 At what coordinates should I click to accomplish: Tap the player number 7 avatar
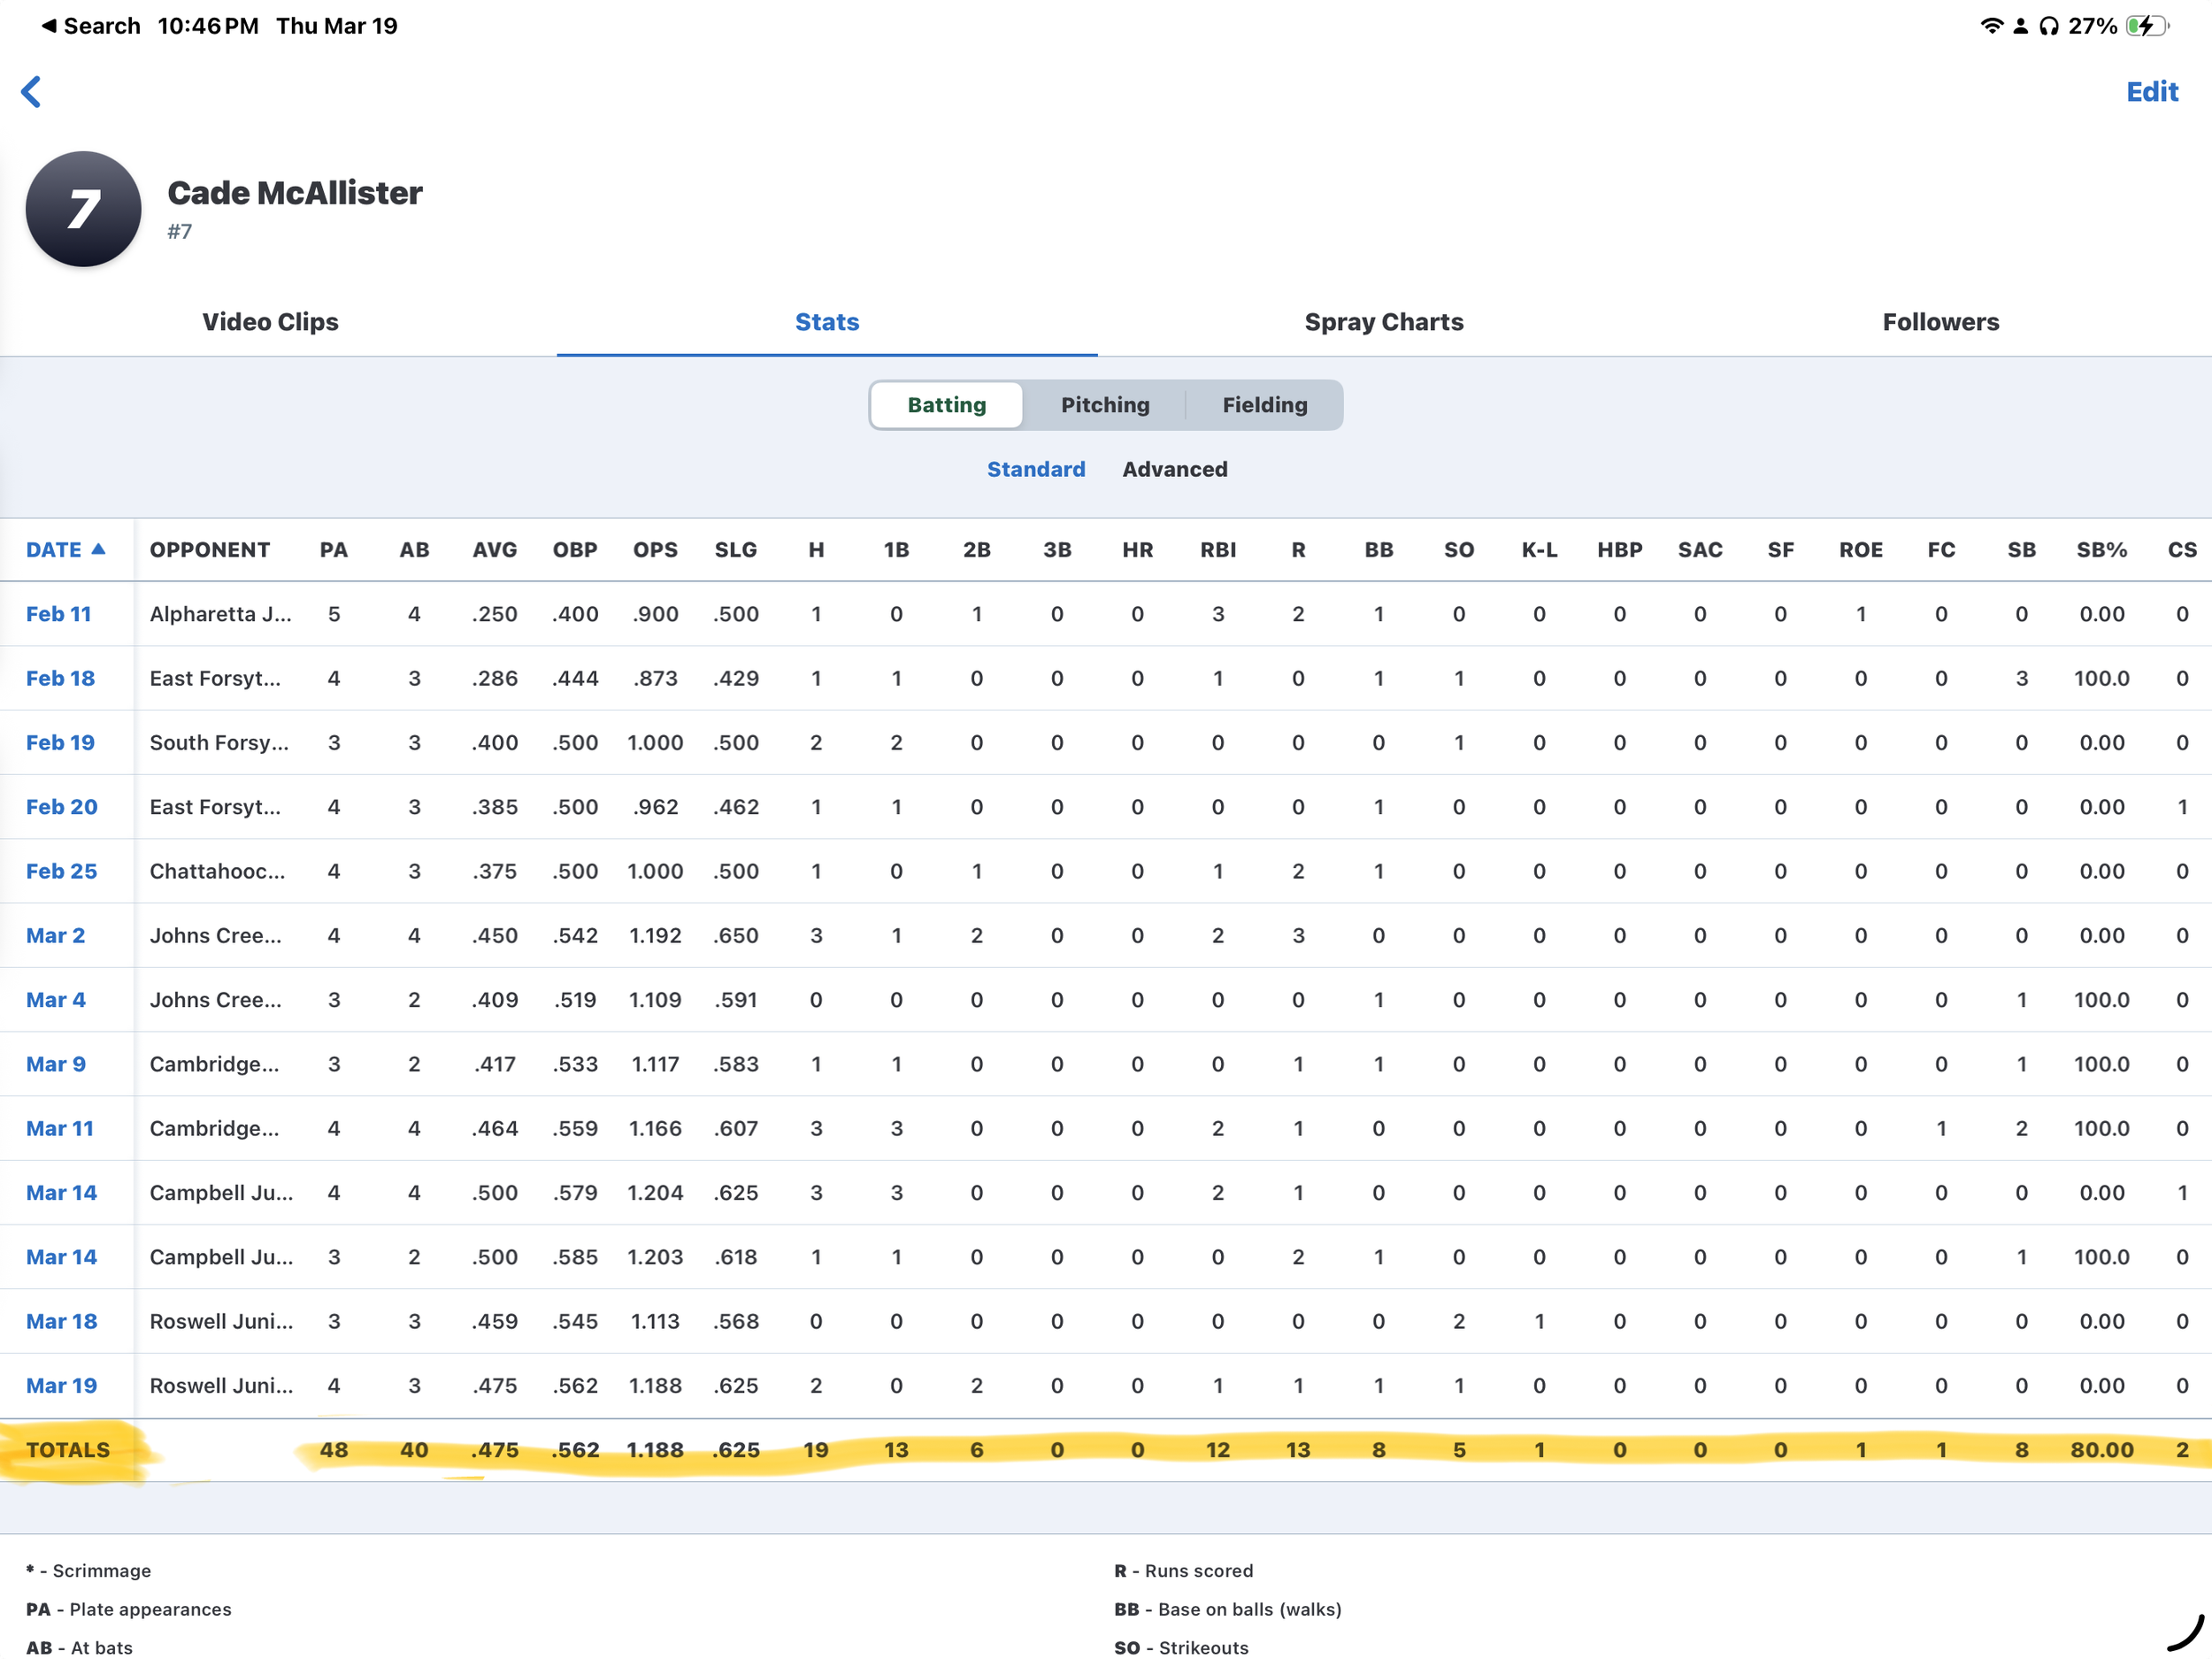click(x=83, y=209)
